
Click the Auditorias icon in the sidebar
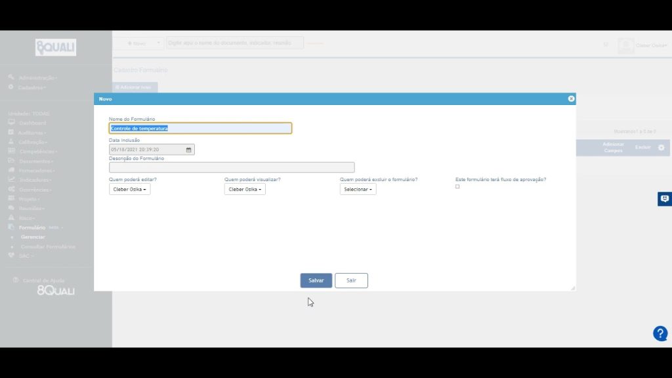11,133
